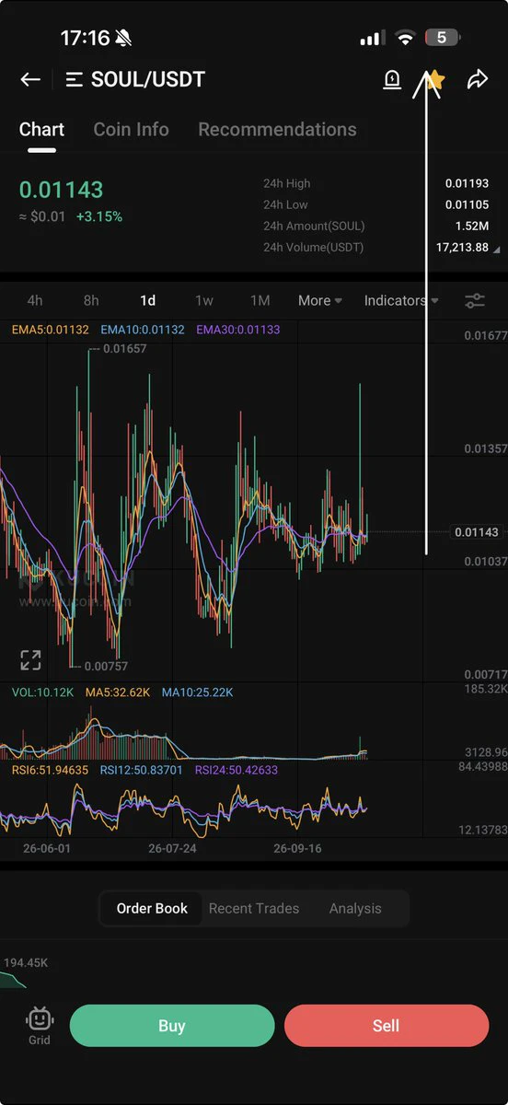508x1105 pixels.
Task: Tap the back arrow icon
Action: (x=30, y=80)
